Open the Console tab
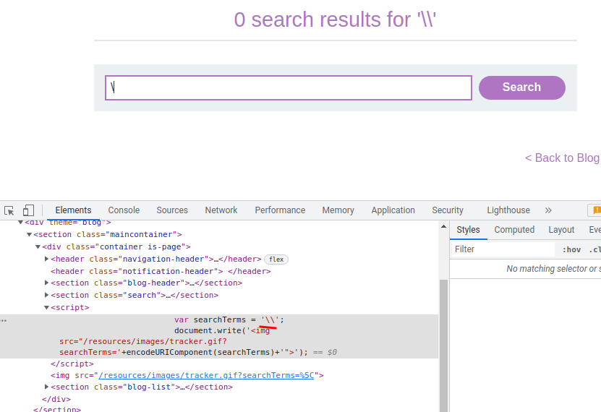 point(124,210)
